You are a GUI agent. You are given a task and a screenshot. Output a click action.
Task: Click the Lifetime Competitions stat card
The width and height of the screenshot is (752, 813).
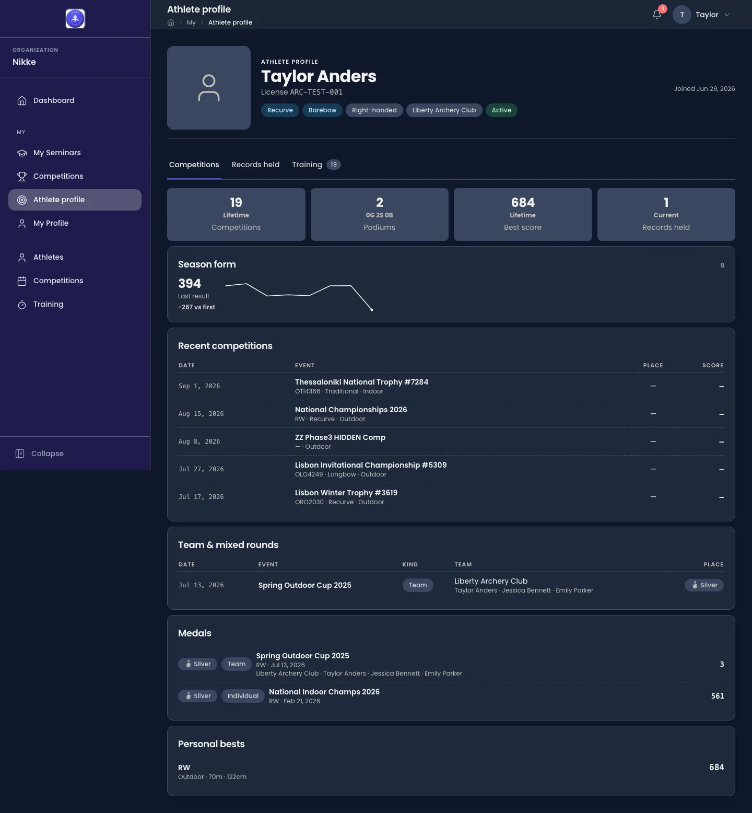pos(236,214)
